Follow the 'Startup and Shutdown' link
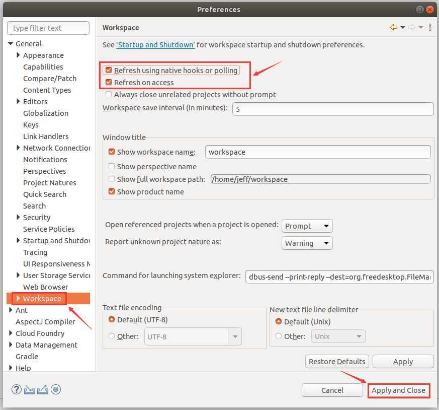439x410 pixels. [x=155, y=45]
